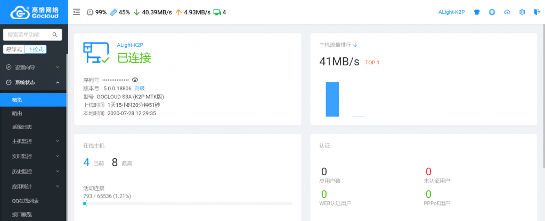Reveal serial number with the eye icon
The height and width of the screenshot is (221, 545).
[x=135, y=80]
